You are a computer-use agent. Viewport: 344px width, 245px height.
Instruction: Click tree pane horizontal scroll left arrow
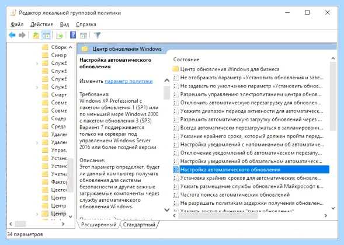coord(11,224)
